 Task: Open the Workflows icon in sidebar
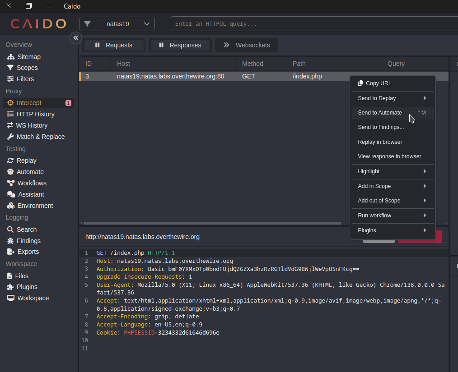pyautogui.click(x=11, y=183)
